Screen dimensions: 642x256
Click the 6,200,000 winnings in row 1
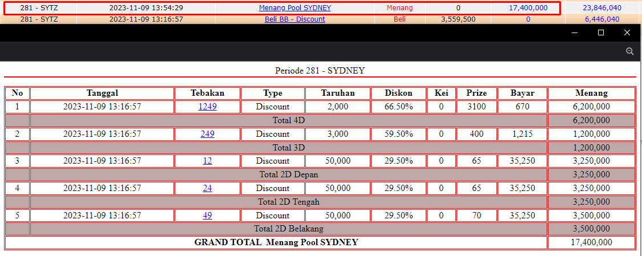[592, 107]
